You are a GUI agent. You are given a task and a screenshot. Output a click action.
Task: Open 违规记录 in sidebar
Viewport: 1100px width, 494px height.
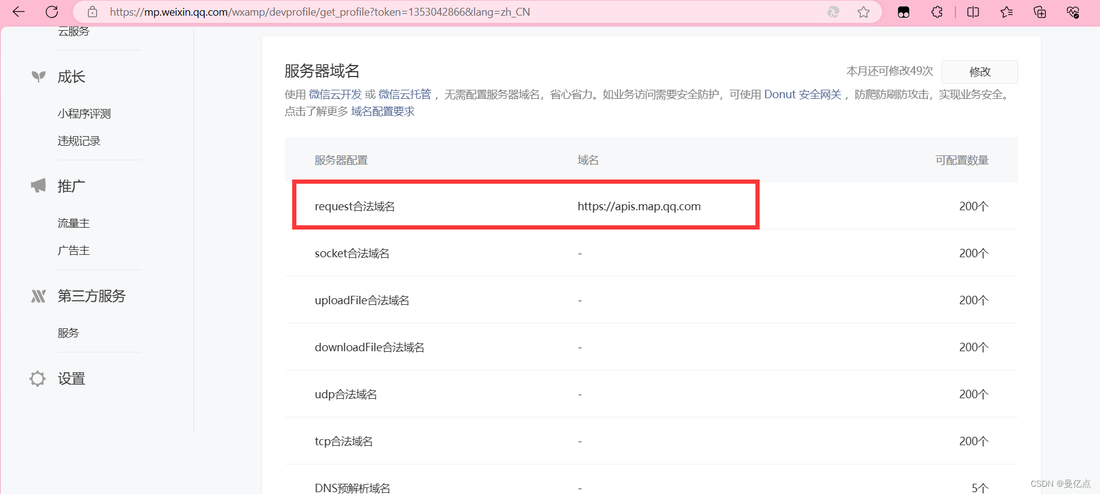tap(79, 141)
